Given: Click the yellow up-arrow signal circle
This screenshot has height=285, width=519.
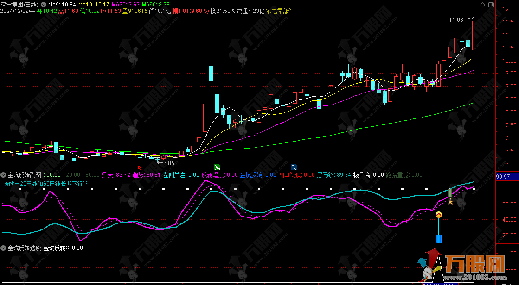Looking at the screenshot, I should 439,215.
